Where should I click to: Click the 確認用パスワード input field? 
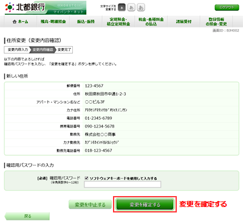click(x=123, y=185)
